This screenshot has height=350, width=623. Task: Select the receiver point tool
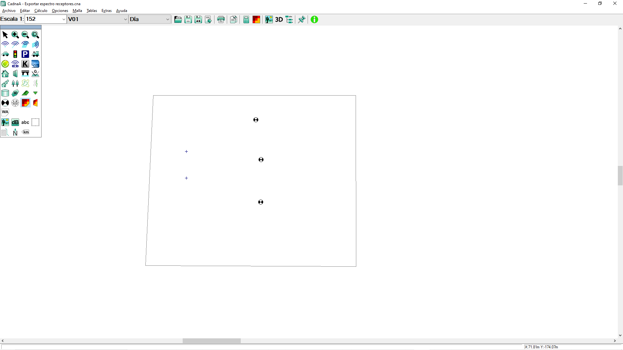tap(5, 103)
